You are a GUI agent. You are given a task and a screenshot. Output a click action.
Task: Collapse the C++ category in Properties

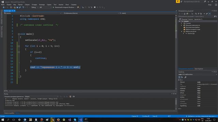tap(179, 80)
